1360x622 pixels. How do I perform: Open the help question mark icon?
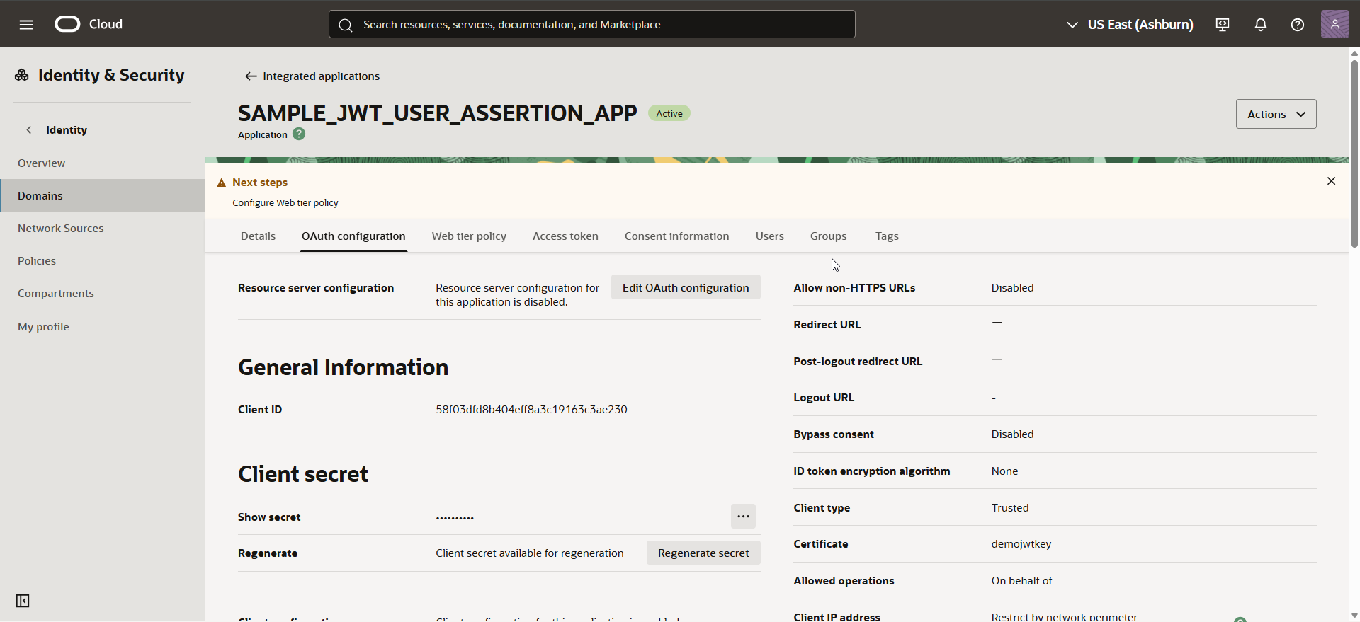click(1297, 25)
